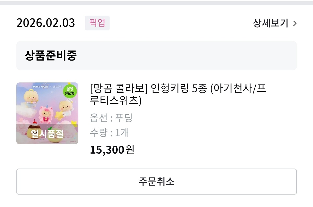The image size is (313, 207).
Task: Select the order date 2026.02.03
Action: click(46, 23)
